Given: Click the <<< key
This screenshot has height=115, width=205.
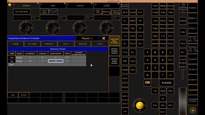Looking at the screenshot, I should (x=125, y=36).
